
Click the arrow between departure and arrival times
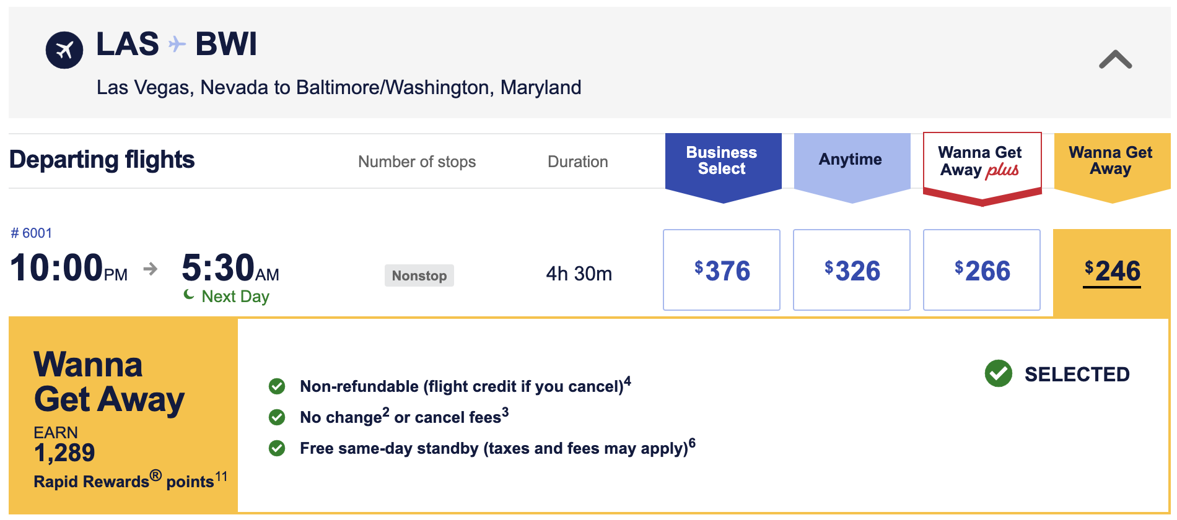pyautogui.click(x=151, y=269)
